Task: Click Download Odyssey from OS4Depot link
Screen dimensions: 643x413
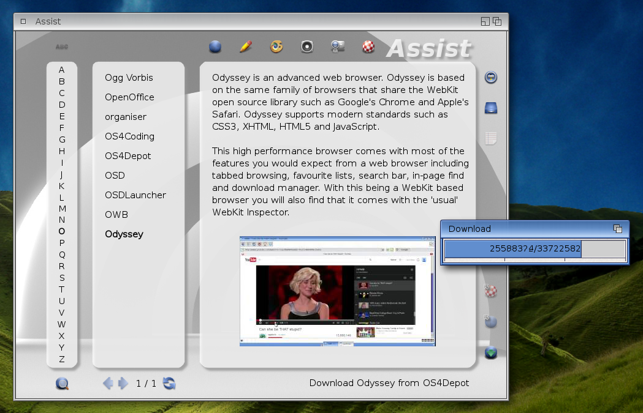Action: pos(389,383)
